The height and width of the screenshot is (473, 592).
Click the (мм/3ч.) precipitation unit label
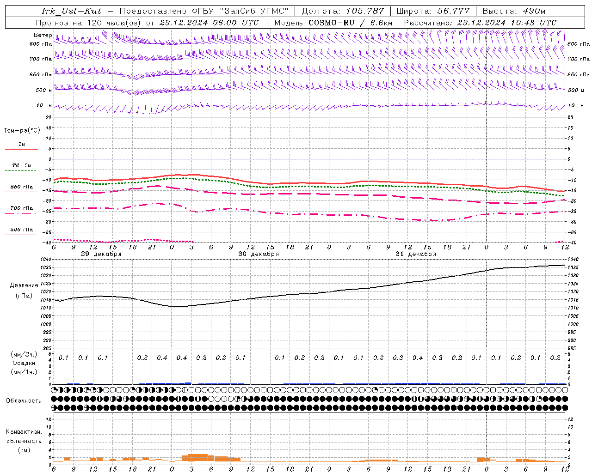[x=24, y=354]
